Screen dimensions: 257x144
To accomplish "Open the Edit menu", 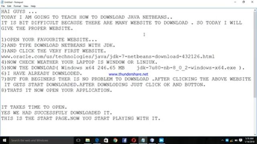I will [9, 6].
